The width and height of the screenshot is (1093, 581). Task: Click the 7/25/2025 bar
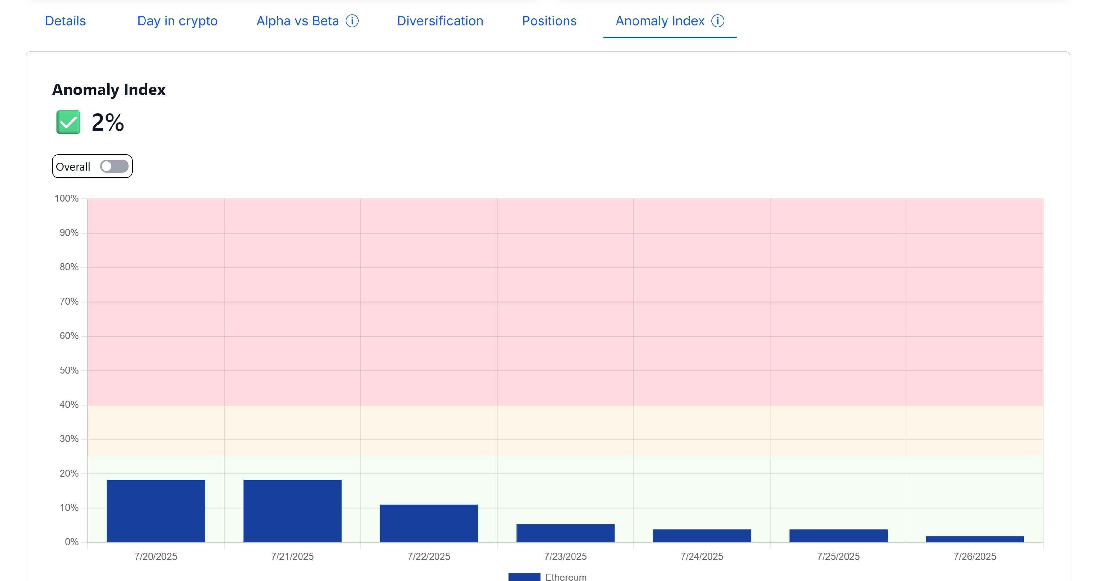839,536
